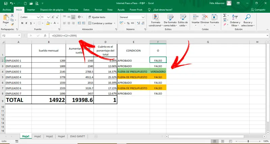270x144 pixels.
Task: Click Combinar y centrar button
Action: point(102,23)
